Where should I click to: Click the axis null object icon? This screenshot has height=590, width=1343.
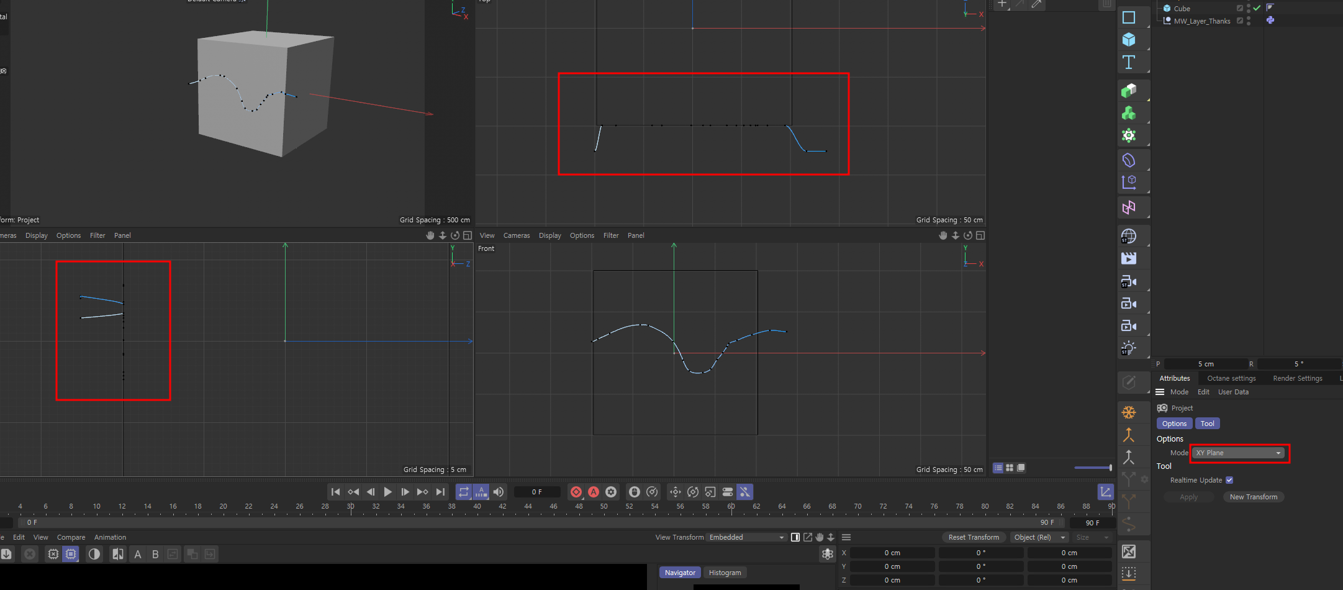[x=1129, y=183]
